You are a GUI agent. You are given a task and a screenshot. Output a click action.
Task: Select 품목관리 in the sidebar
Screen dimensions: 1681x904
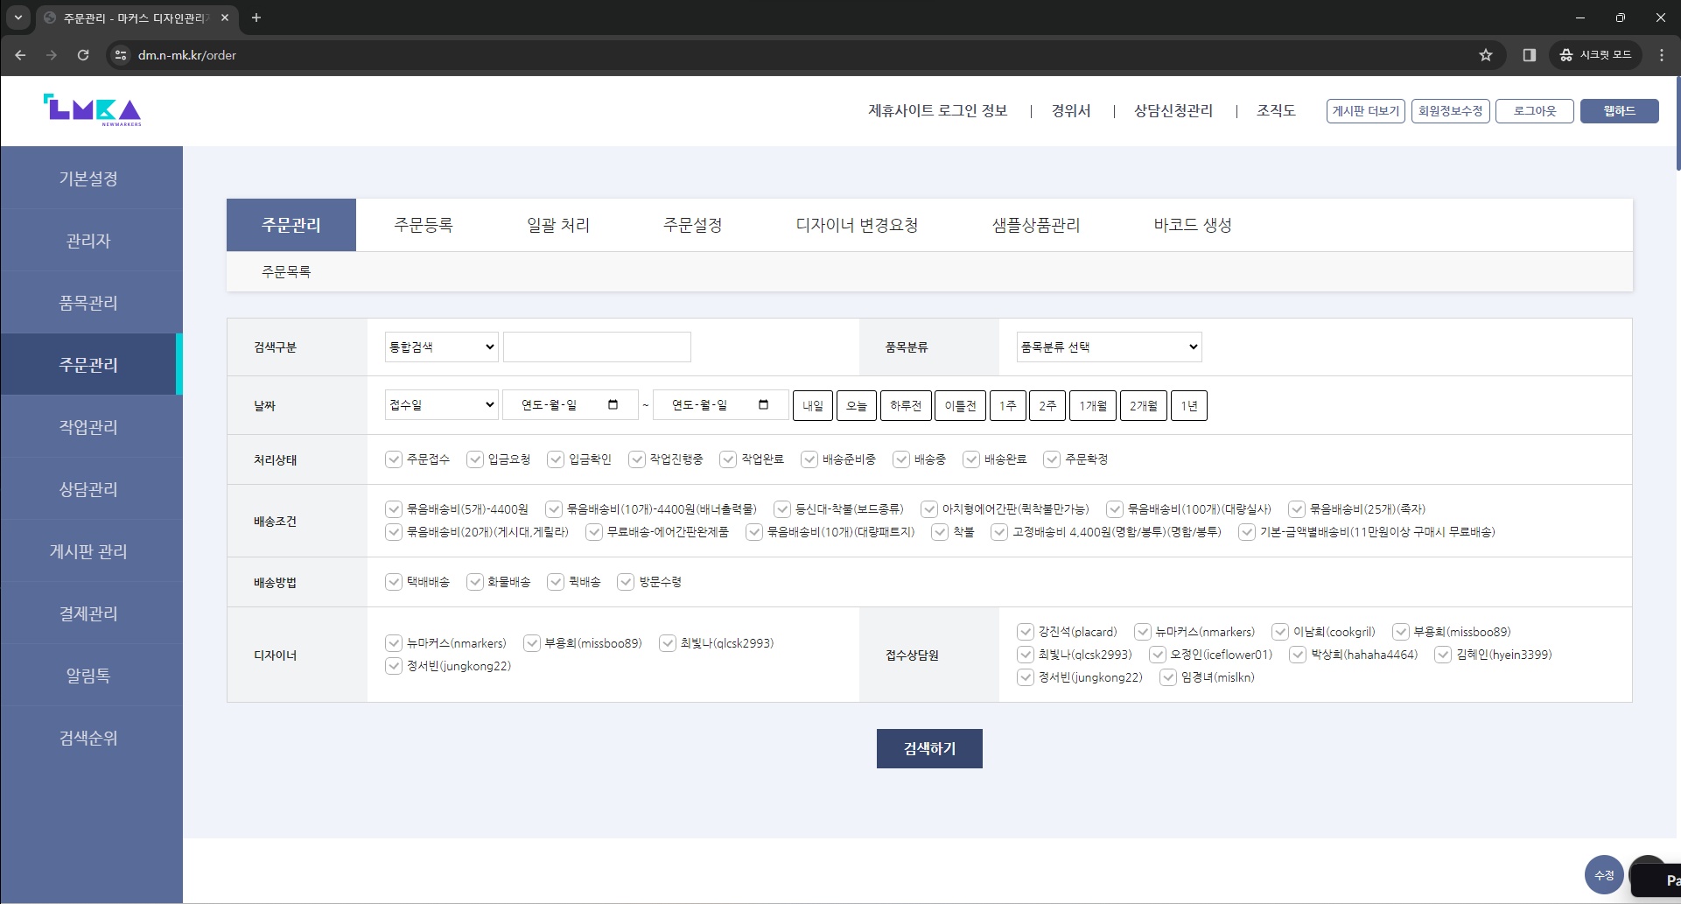point(88,303)
